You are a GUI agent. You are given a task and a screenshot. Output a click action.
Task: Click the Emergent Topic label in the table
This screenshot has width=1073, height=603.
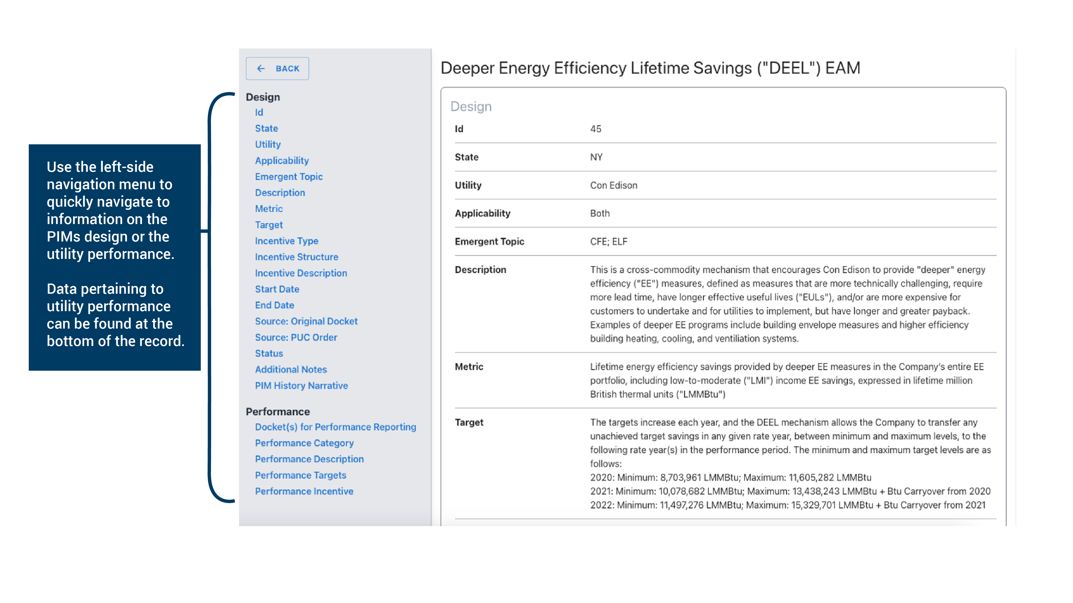[x=490, y=242]
